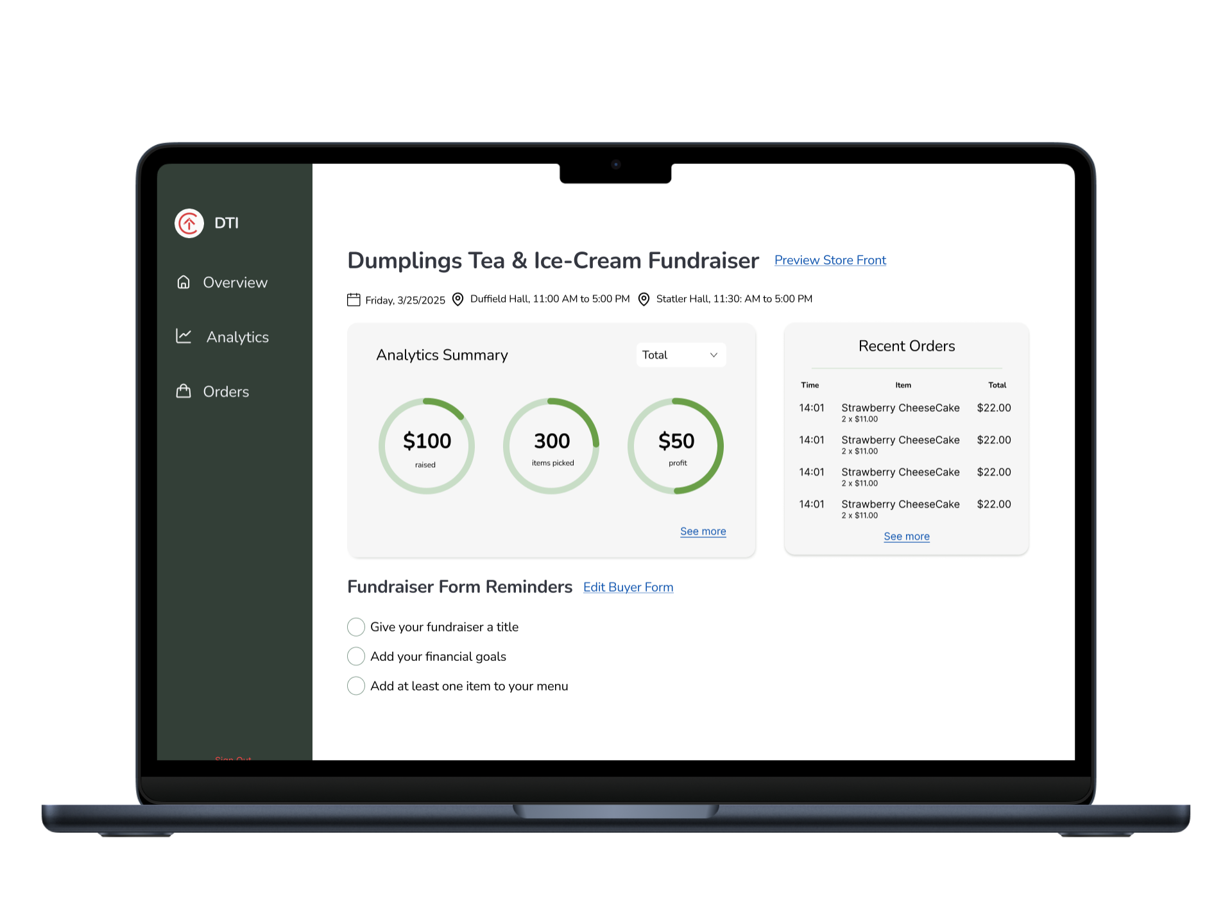Go to the Overview section

[x=235, y=282]
